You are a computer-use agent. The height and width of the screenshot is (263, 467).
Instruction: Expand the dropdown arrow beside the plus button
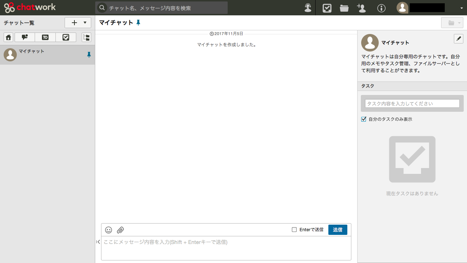pyautogui.click(x=85, y=23)
